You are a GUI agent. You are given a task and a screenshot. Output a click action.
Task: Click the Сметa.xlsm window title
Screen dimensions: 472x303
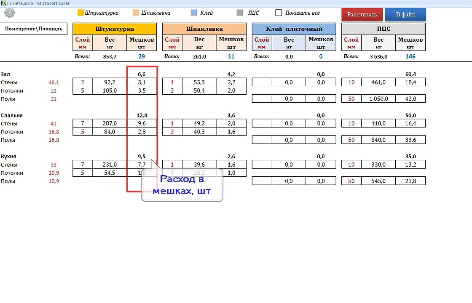pyautogui.click(x=39, y=3)
